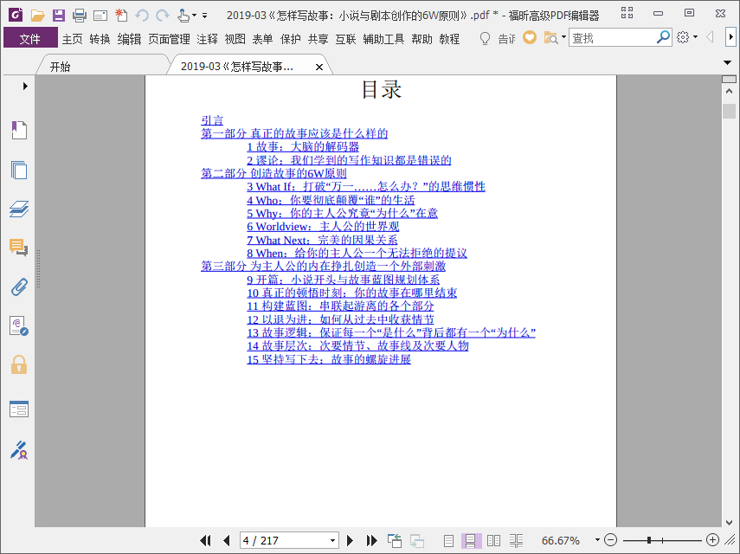Open the Comments panel in sidebar

click(19, 248)
